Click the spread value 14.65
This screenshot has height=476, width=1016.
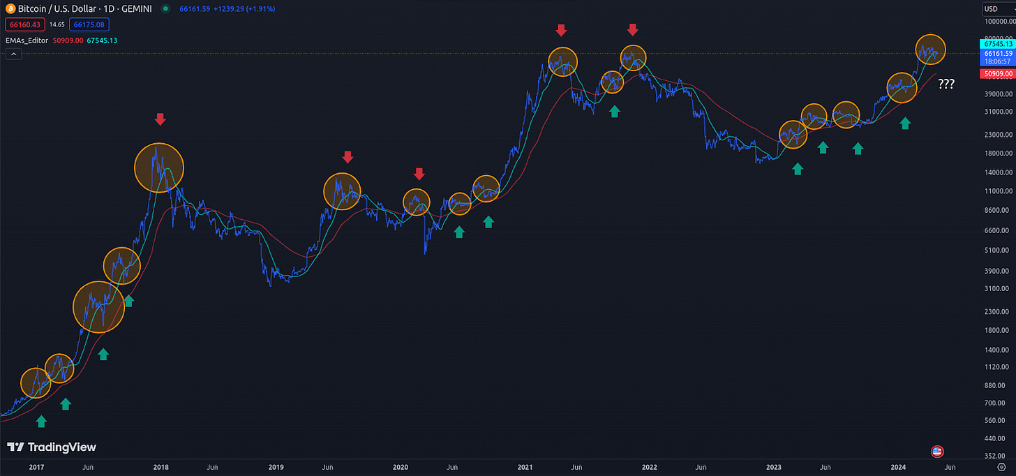point(57,24)
